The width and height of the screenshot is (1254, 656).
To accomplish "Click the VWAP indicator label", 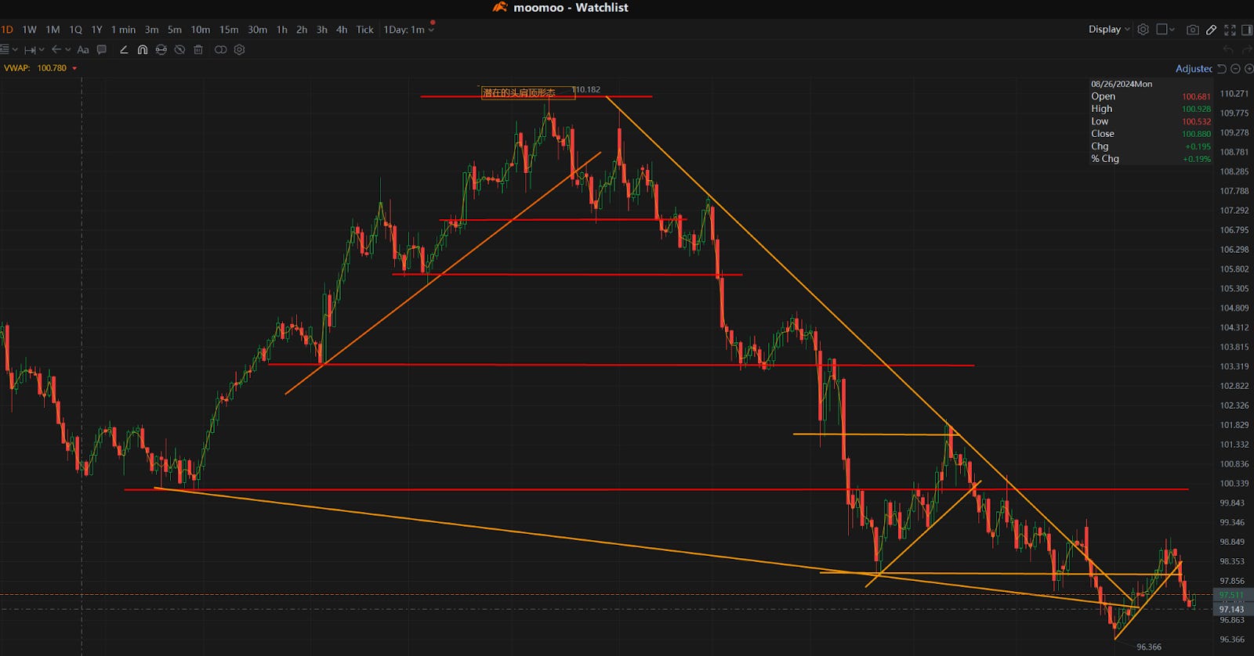I will tap(17, 68).
